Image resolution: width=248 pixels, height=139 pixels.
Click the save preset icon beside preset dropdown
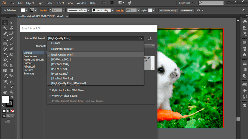(x=150, y=39)
